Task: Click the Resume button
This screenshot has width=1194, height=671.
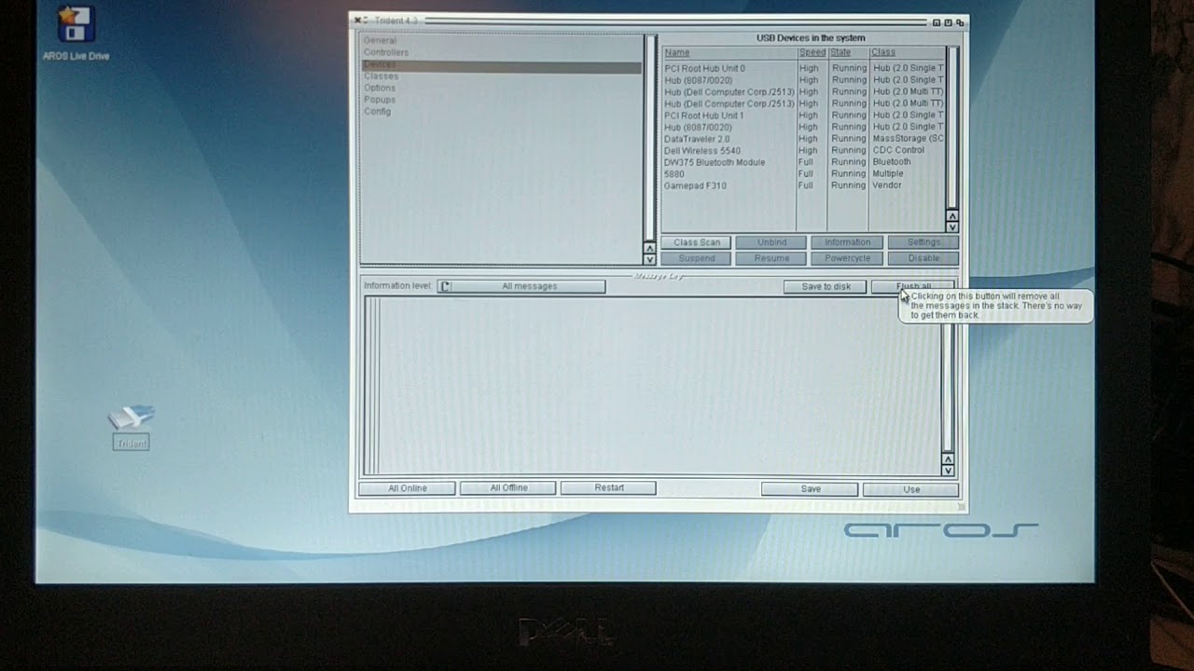Action: pyautogui.click(x=771, y=258)
